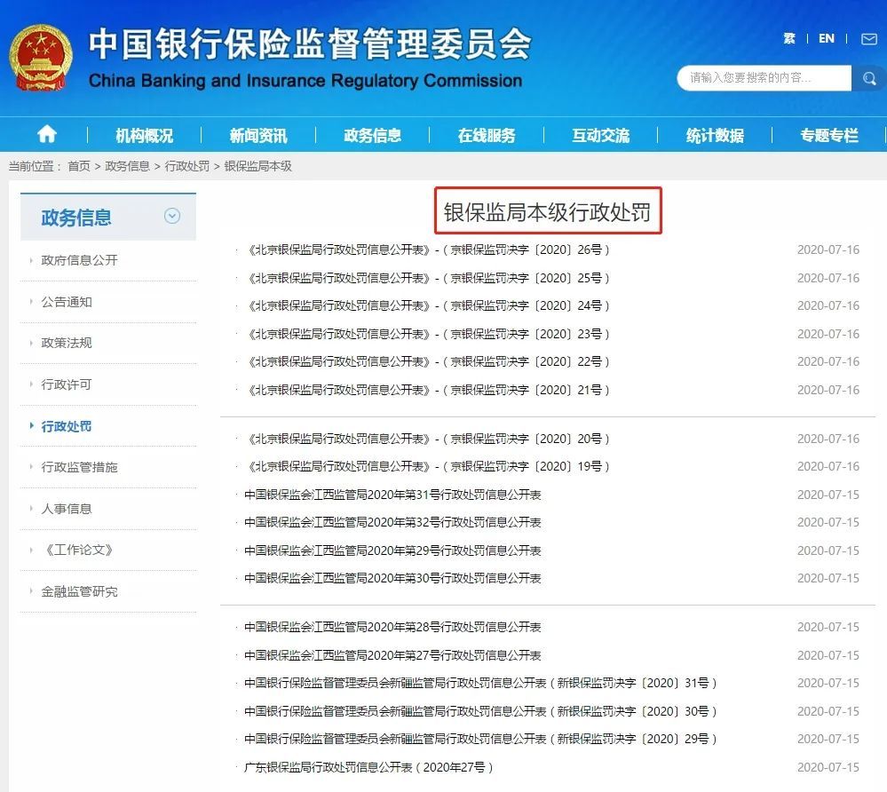
Task: Click the search magnifier button
Action: [x=869, y=78]
